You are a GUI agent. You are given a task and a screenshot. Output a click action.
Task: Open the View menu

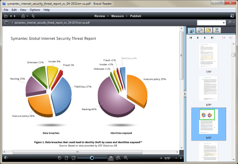(23, 10)
